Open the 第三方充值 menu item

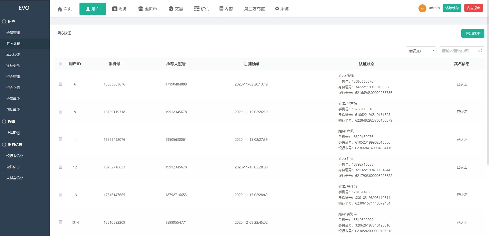254,8
